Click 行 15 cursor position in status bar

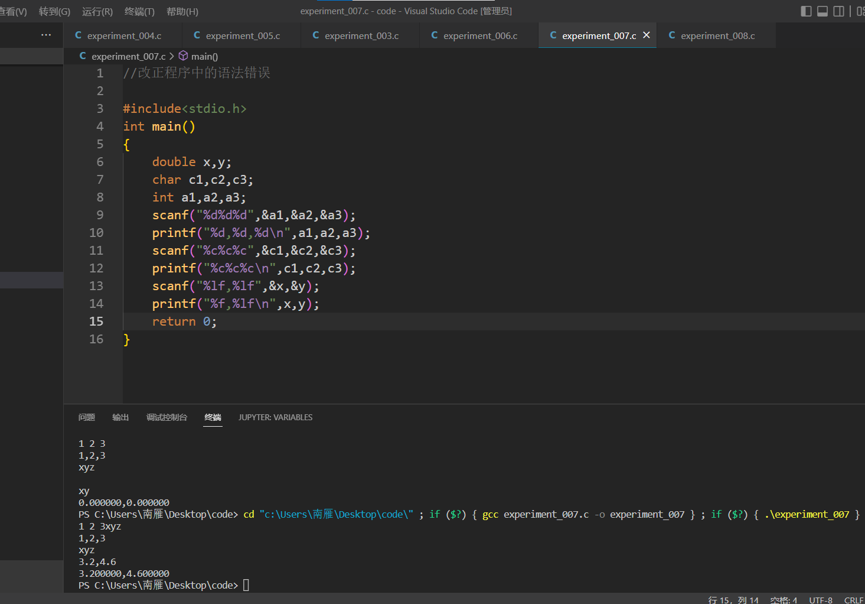coord(733,600)
